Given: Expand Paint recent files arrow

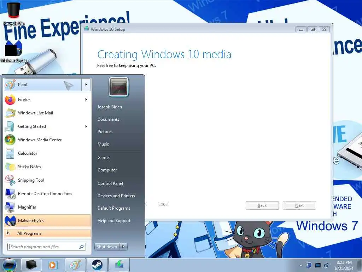Looking at the screenshot, I should point(86,85).
